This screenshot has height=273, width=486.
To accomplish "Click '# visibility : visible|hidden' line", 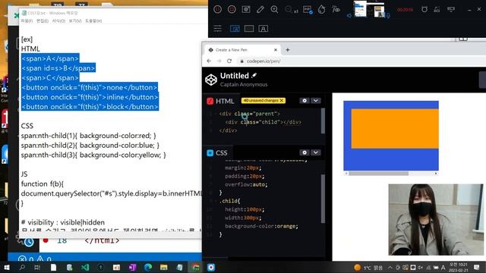I will [x=63, y=222].
